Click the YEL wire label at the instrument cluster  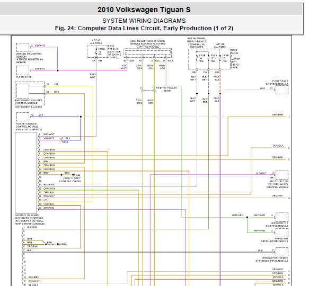(56, 84)
